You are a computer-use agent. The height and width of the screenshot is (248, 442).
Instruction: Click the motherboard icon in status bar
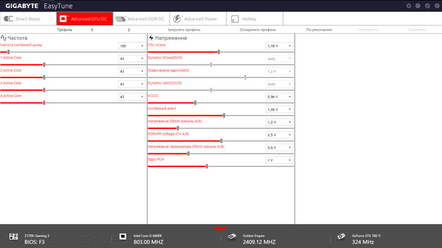[x=14, y=236]
